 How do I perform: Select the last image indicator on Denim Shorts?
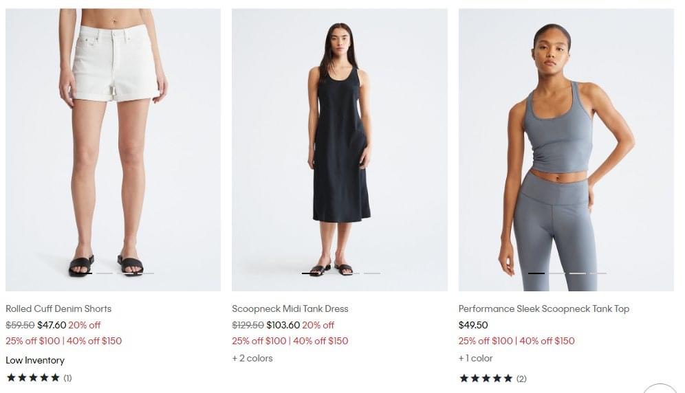click(x=146, y=273)
